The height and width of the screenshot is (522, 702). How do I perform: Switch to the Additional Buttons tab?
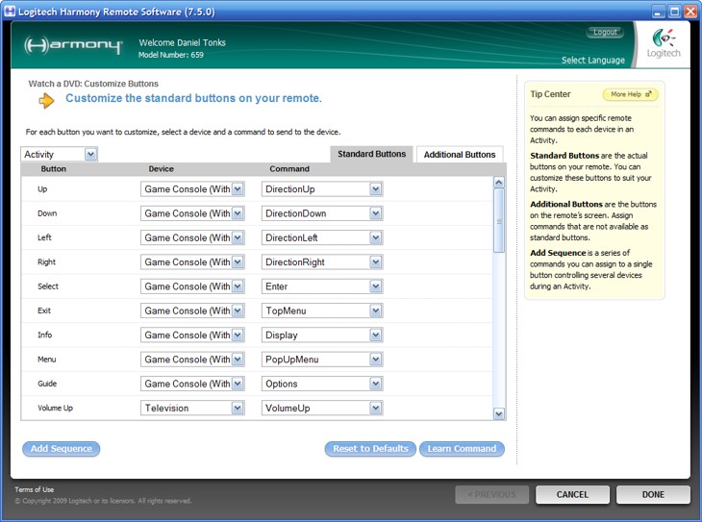coord(460,155)
